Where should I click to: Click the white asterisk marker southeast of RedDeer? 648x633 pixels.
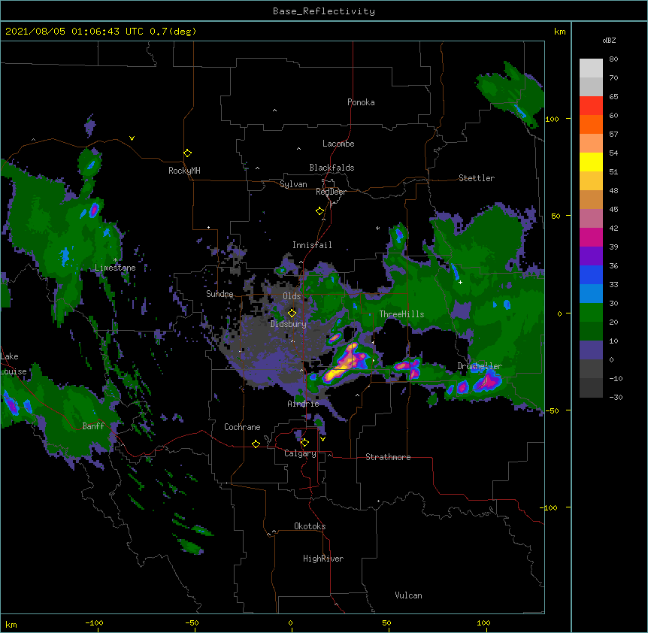click(x=377, y=228)
